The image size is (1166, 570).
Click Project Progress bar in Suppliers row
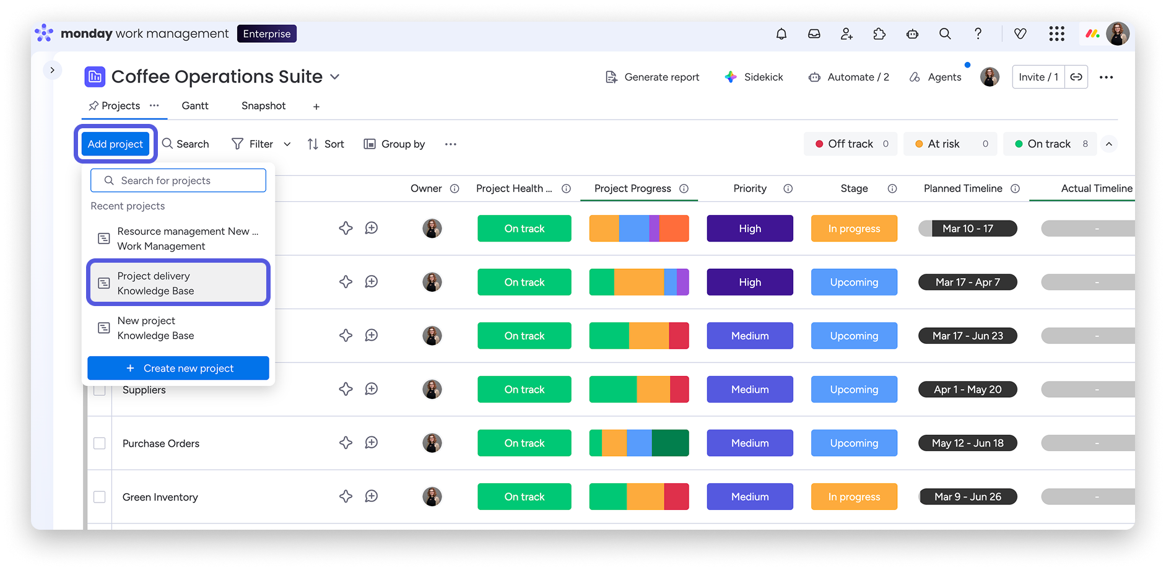click(639, 389)
